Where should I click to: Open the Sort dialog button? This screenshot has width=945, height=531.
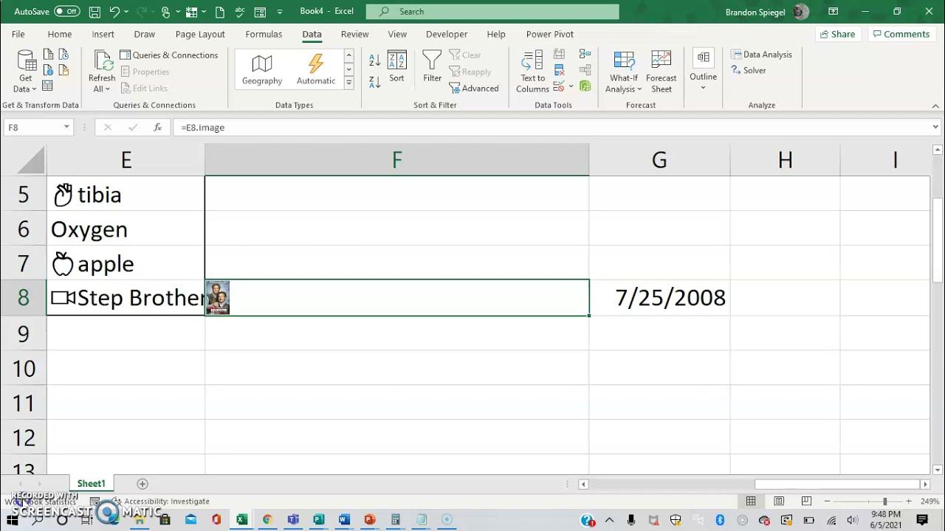click(x=396, y=67)
